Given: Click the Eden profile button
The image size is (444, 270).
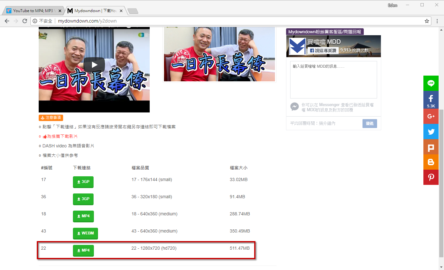Looking at the screenshot, I should coord(393,5).
